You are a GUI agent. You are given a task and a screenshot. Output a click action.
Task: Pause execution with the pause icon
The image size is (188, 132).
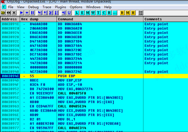32,13
